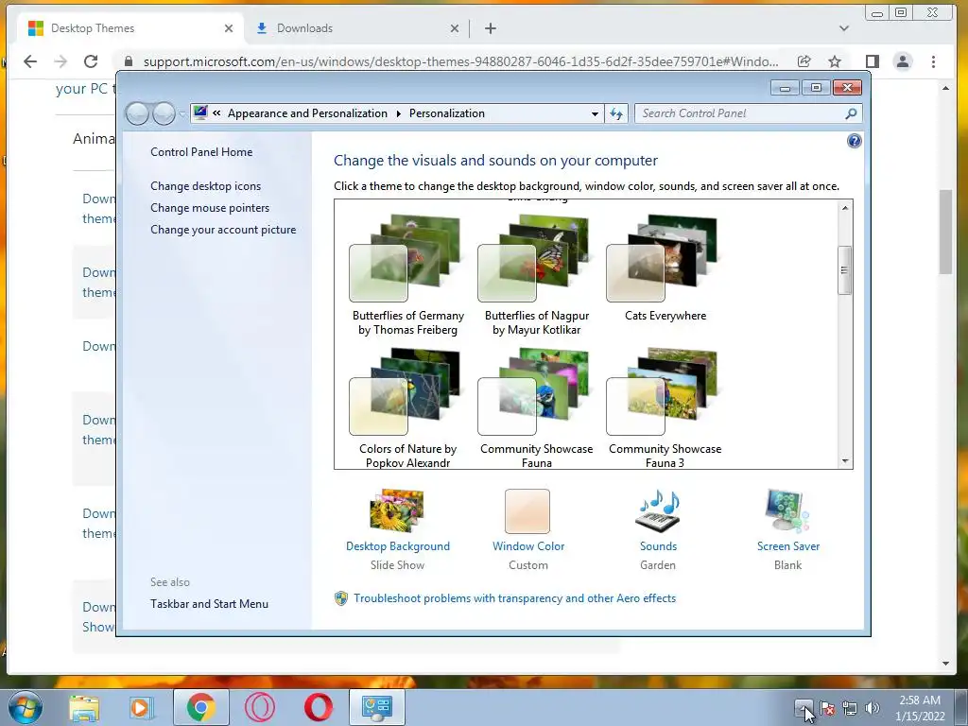Open the Sounds piano icon
968x726 pixels.
click(658, 510)
